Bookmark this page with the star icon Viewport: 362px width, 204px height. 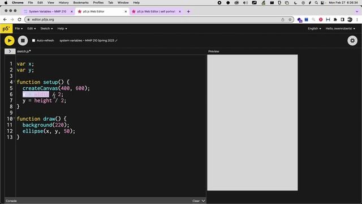pos(290,20)
